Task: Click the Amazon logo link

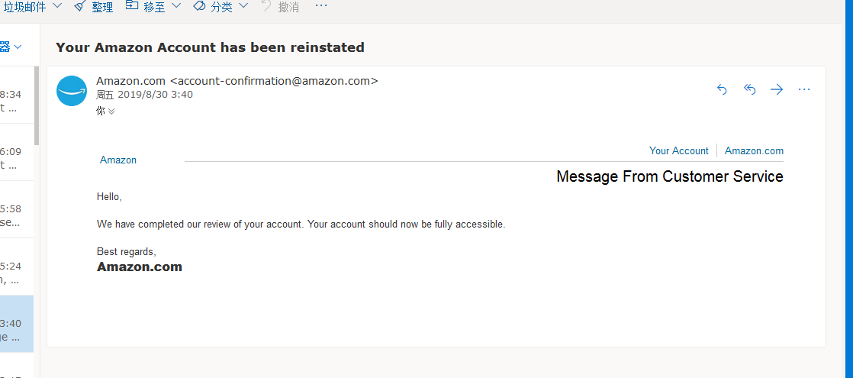Action: pyautogui.click(x=118, y=160)
